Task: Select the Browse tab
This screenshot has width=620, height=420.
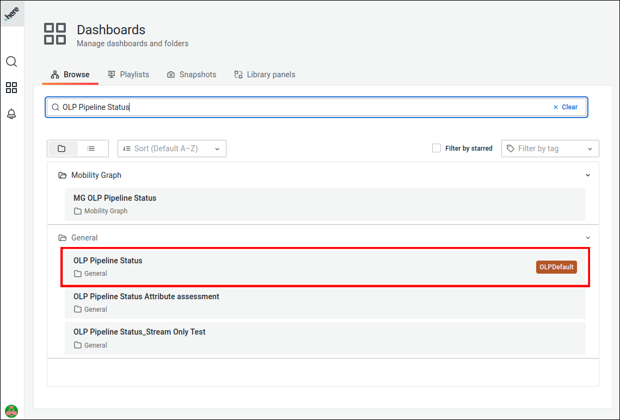Action: [x=70, y=75]
